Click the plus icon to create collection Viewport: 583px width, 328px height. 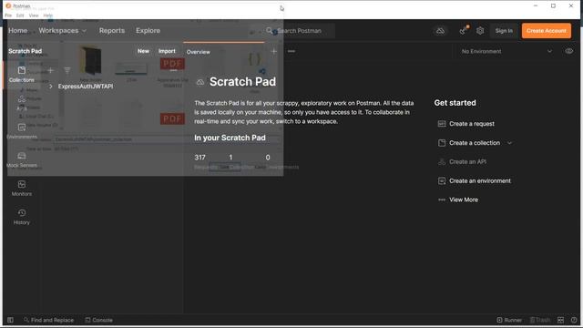[x=51, y=70]
